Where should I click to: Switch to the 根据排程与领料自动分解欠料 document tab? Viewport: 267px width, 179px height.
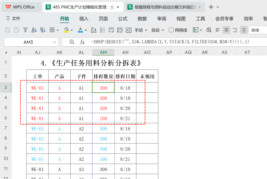point(165,7)
